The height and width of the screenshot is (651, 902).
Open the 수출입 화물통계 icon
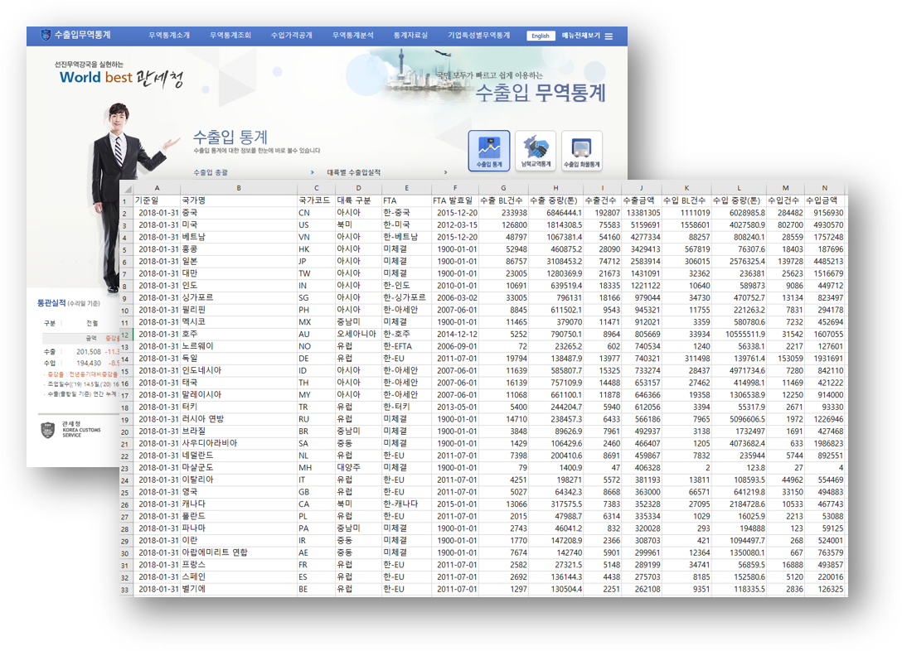[x=582, y=151]
